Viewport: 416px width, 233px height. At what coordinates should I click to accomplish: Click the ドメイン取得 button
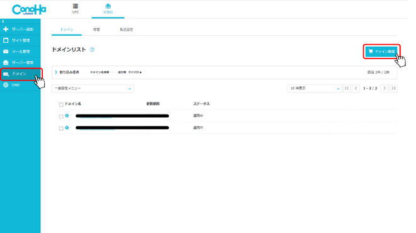[381, 52]
